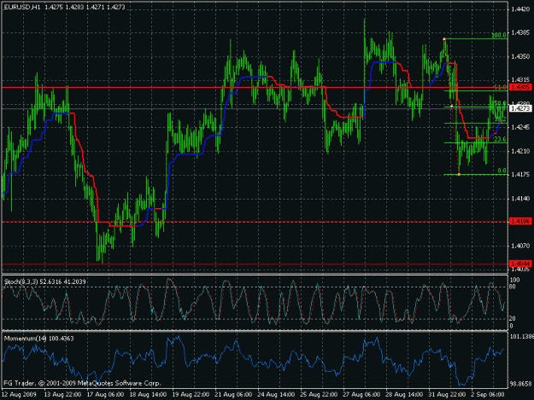Click the 2 Sep 06:00 time label
The image size is (534, 400).
(488, 395)
